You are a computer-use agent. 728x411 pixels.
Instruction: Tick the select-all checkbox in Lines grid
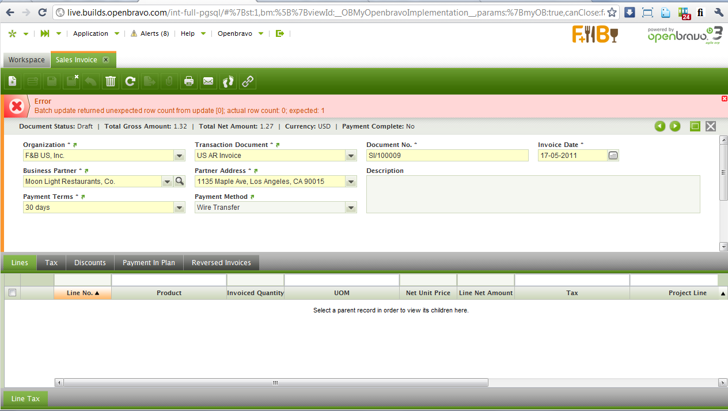pyautogui.click(x=12, y=293)
